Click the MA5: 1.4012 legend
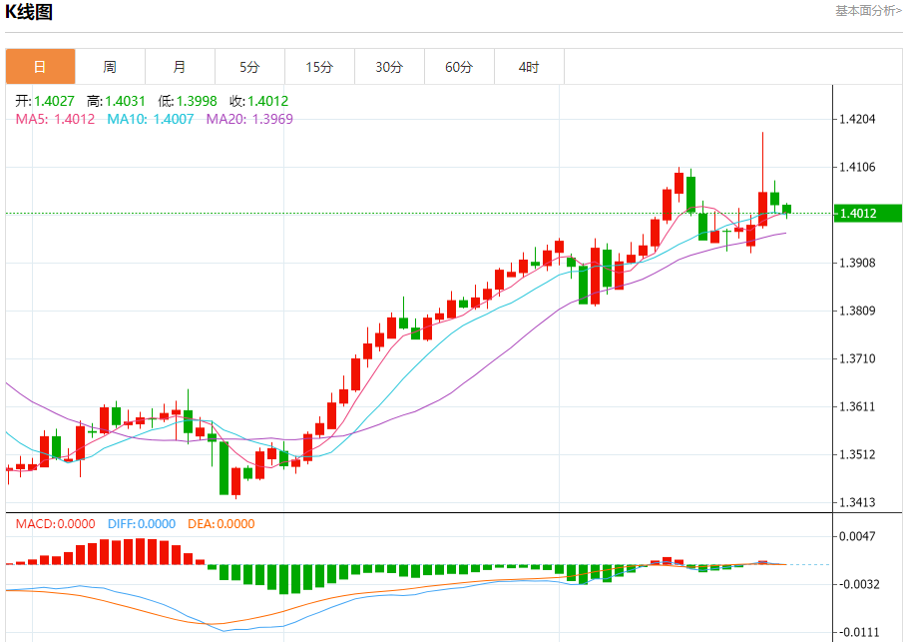Viewport: 906px width, 642px height. click(x=55, y=119)
